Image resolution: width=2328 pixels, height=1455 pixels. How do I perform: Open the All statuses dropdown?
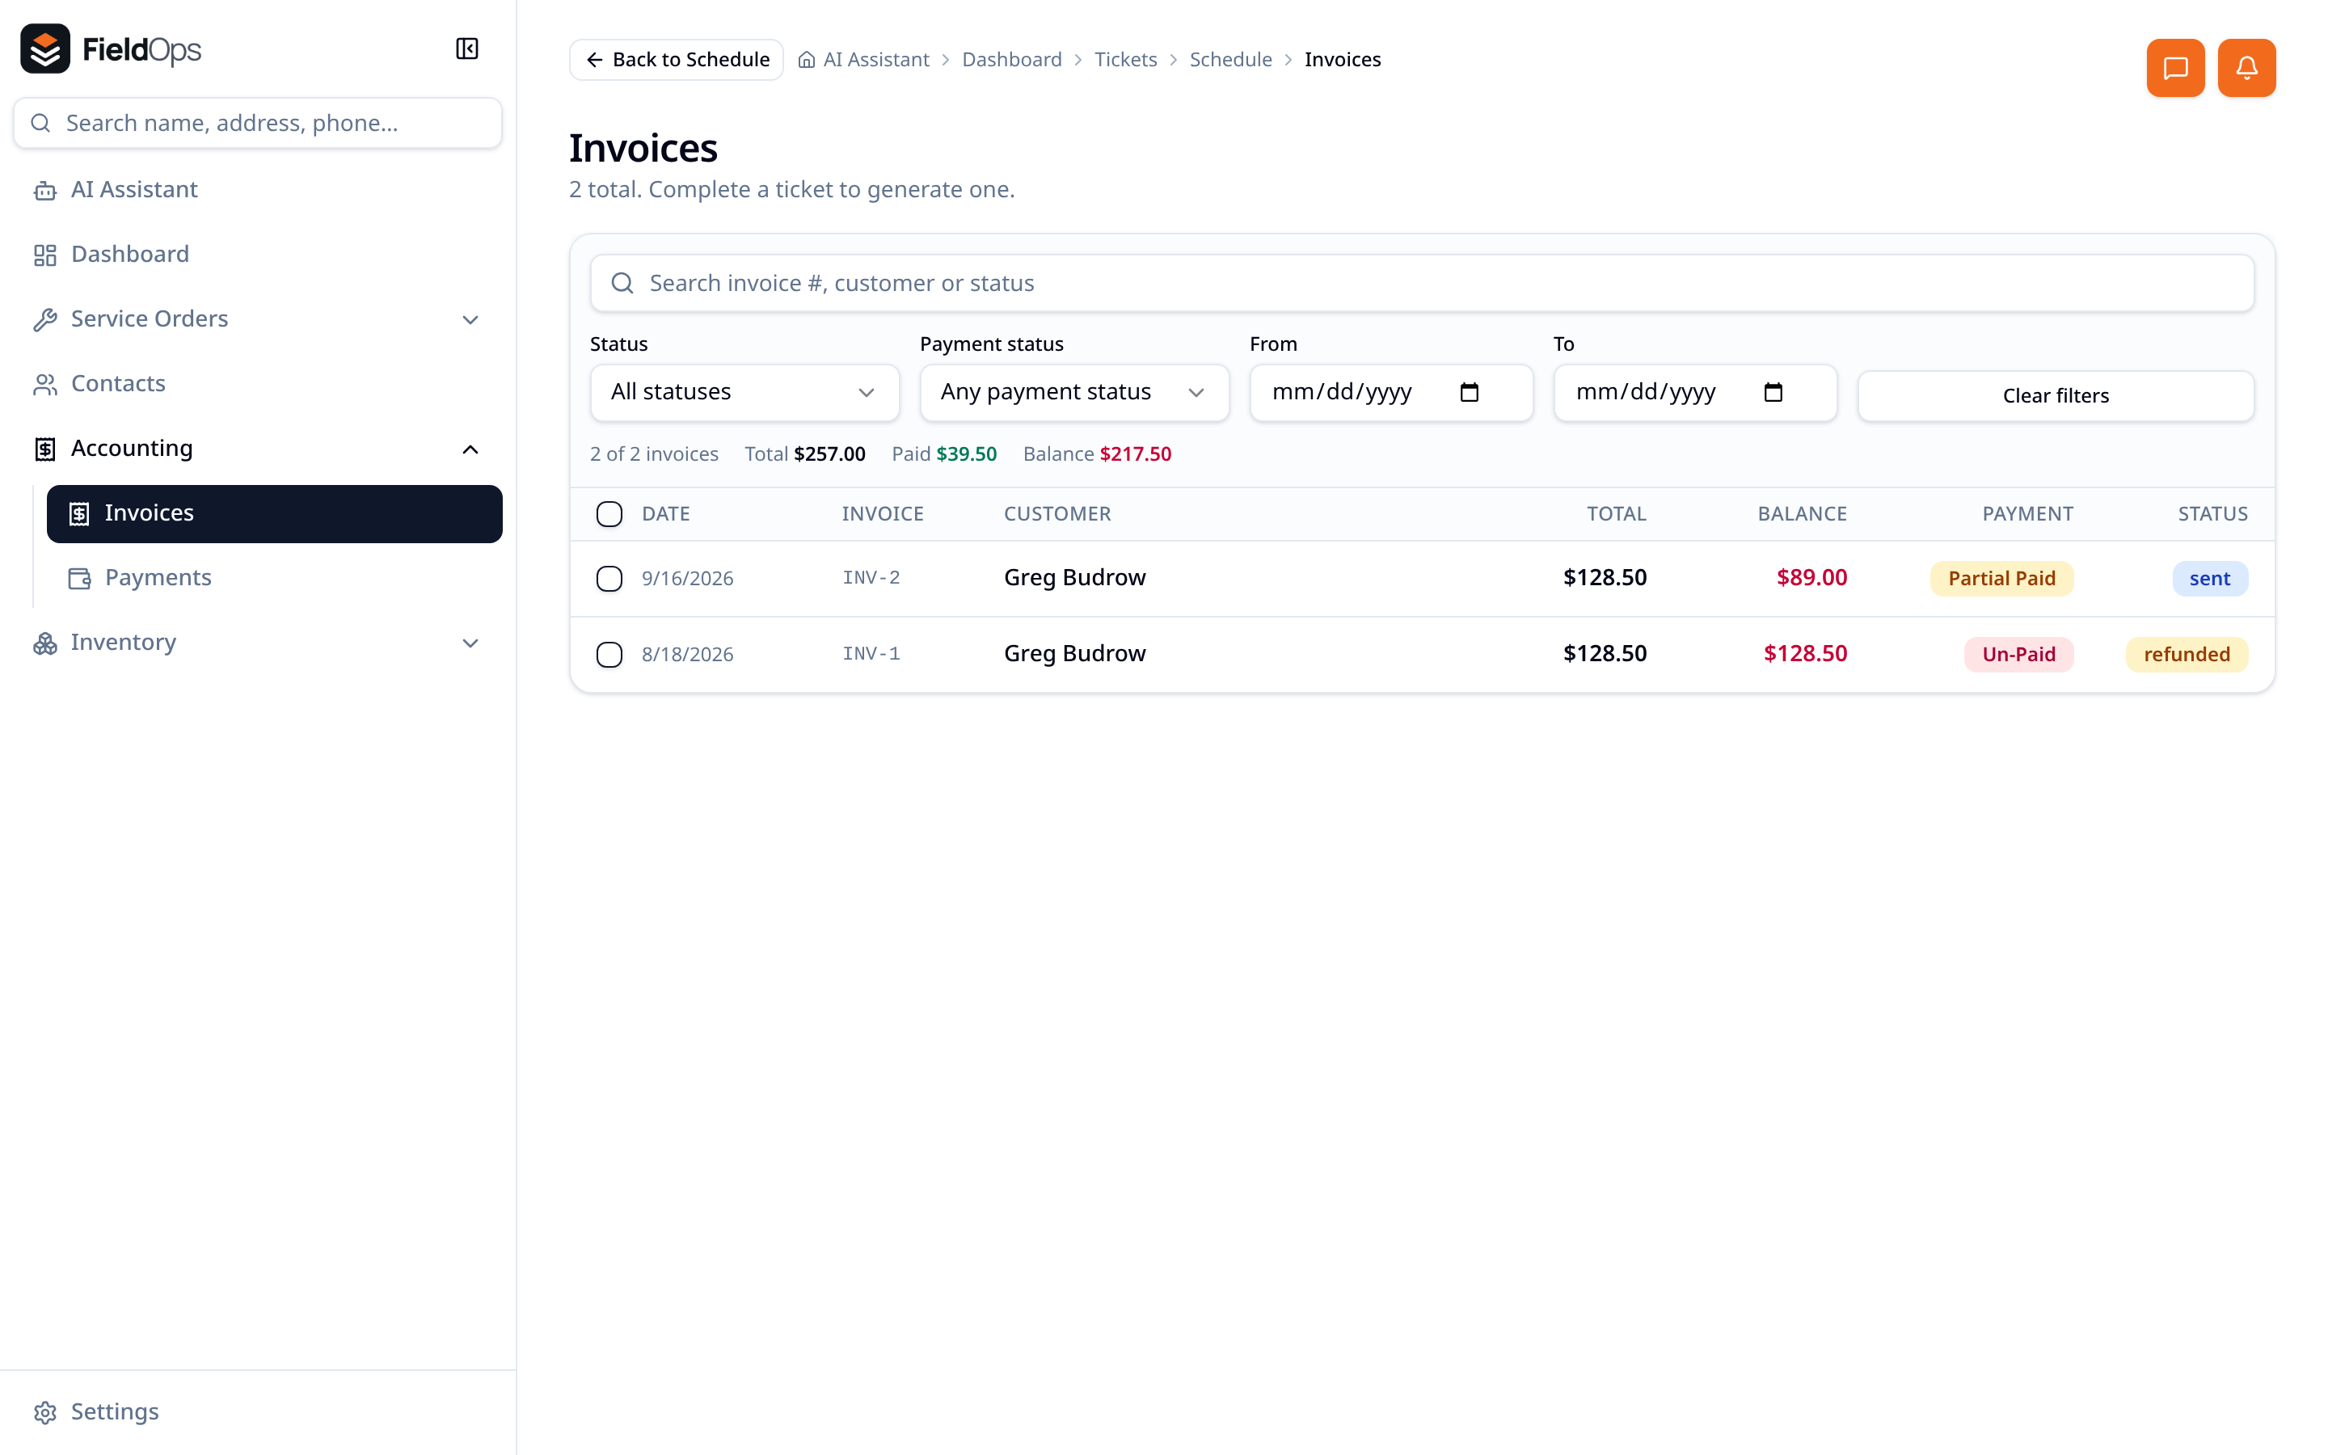(744, 393)
